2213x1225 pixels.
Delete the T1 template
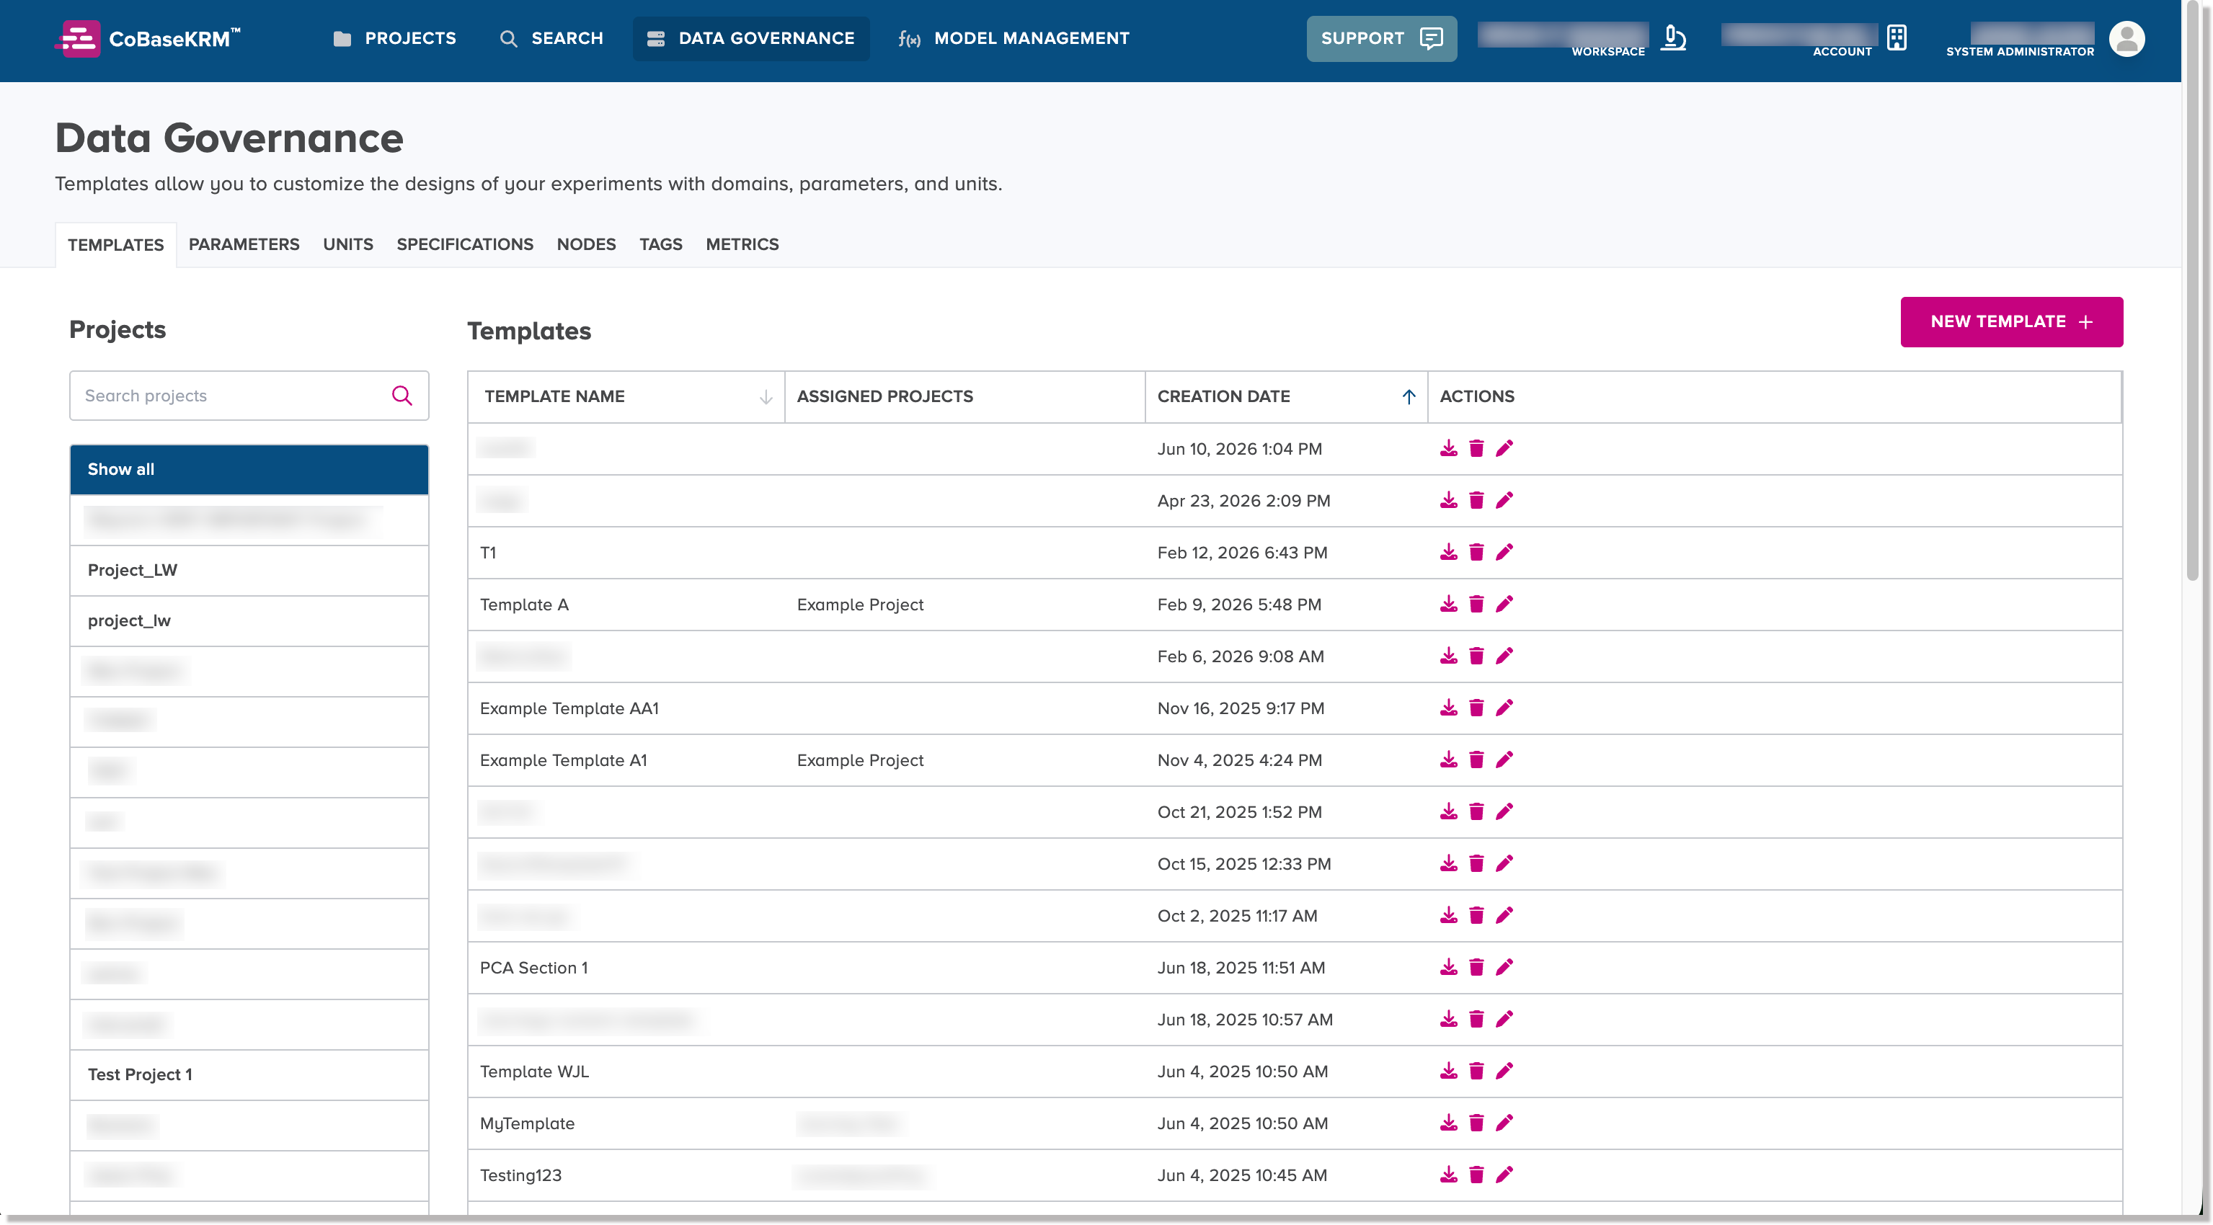coord(1476,553)
